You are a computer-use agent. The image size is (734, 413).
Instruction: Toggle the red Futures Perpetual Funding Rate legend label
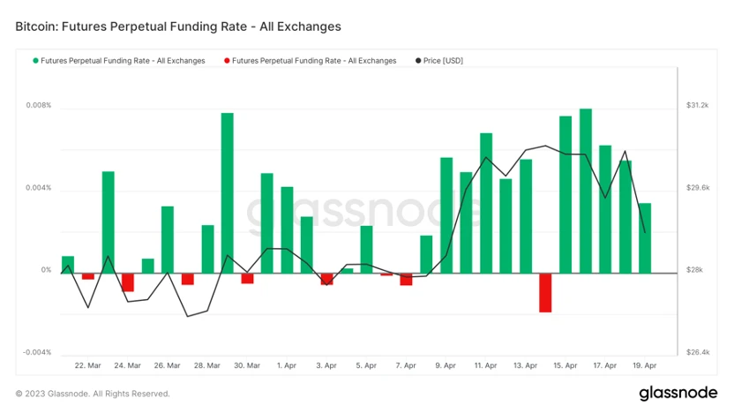314,61
